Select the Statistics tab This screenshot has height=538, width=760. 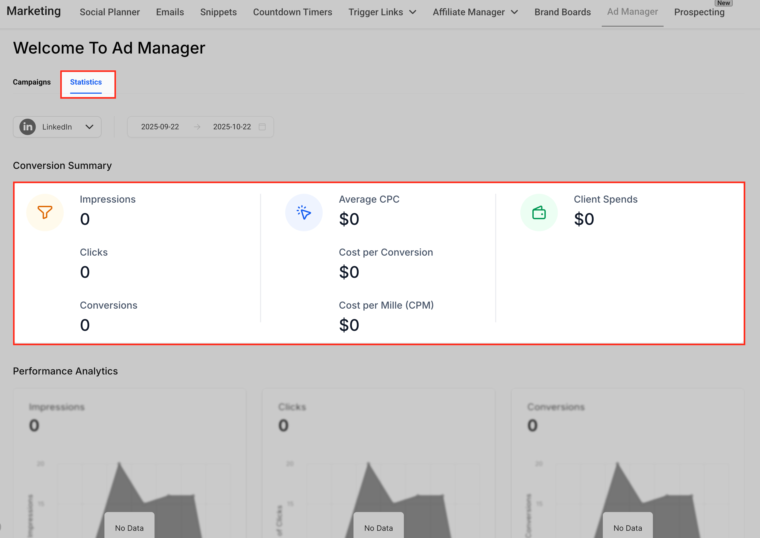86,82
